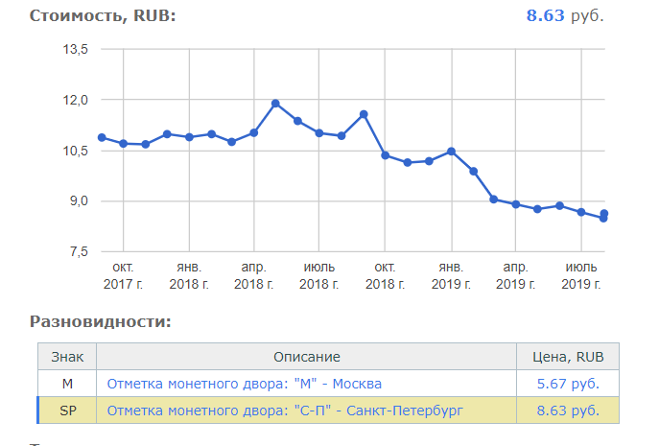Click the 10,5 y-axis label
659x446 pixels.
[x=75, y=151]
